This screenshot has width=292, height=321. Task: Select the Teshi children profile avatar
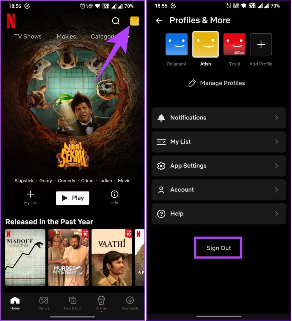coord(234,45)
